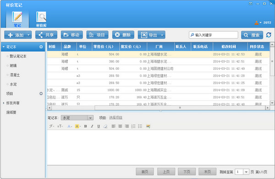Toggle italic text formatting
The image size is (275, 179).
click(92, 126)
